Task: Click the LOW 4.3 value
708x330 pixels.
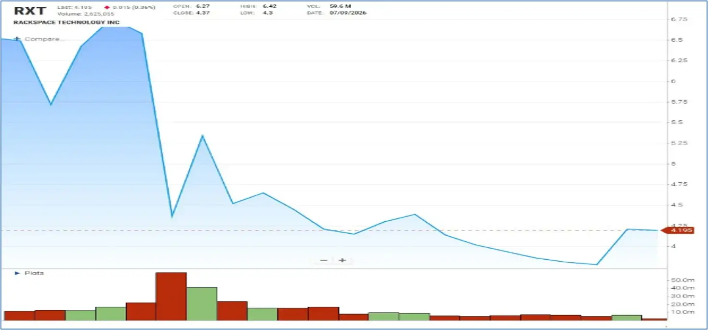Action: tap(269, 13)
